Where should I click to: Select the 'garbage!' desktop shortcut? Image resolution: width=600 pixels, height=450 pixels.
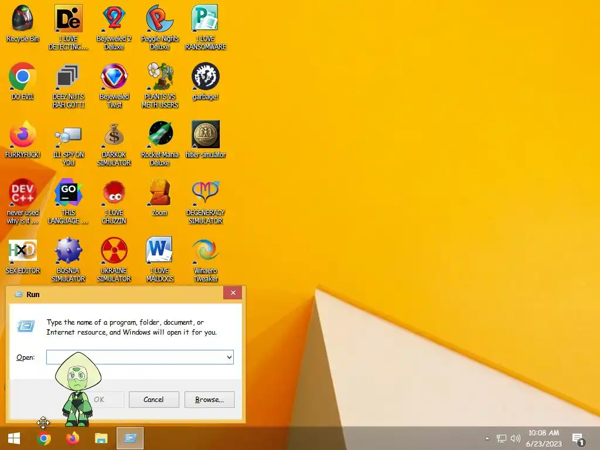tap(206, 81)
